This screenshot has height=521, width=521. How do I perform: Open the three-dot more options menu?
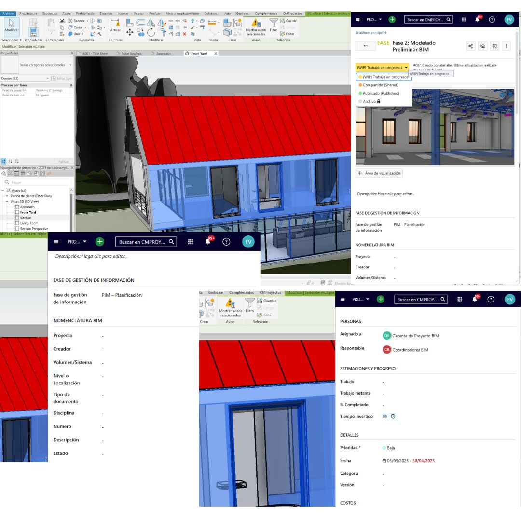[506, 46]
